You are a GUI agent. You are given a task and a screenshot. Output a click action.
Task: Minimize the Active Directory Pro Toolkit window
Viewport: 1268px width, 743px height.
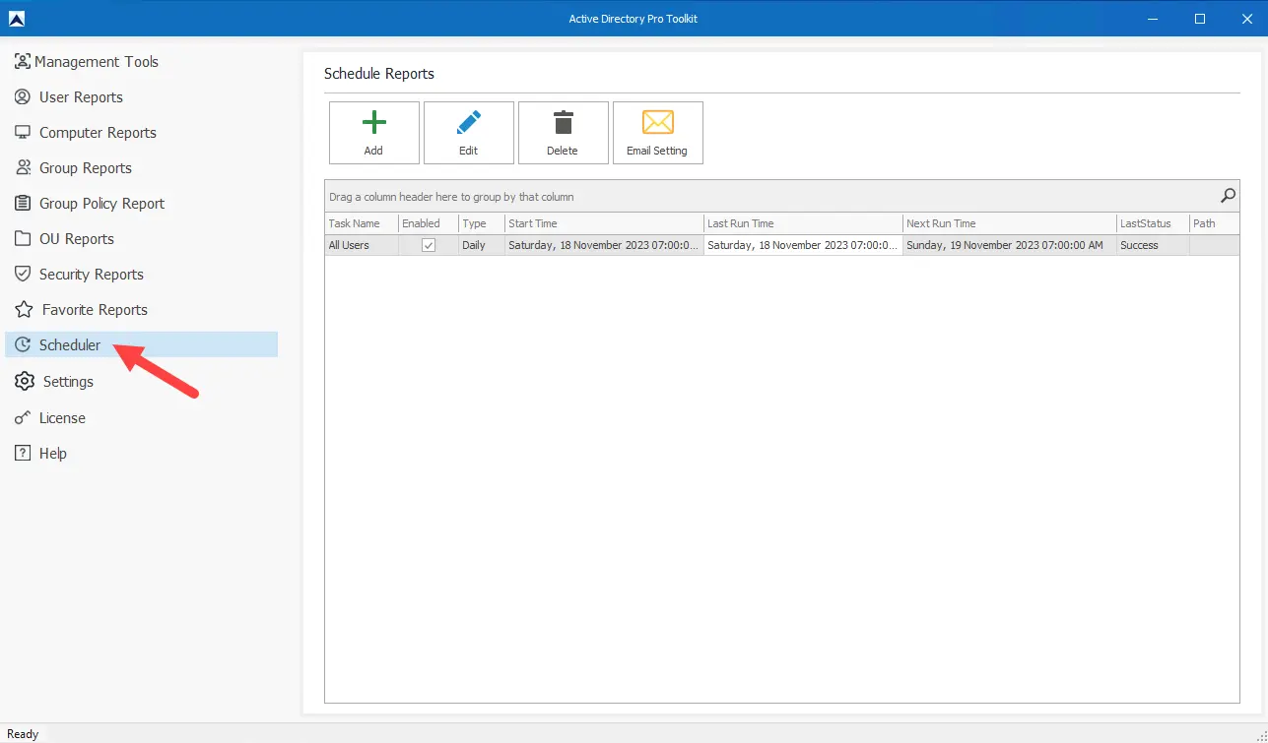[1153, 18]
